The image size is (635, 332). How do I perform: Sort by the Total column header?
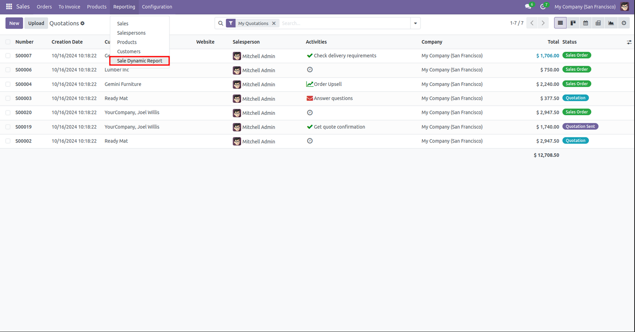(x=553, y=42)
